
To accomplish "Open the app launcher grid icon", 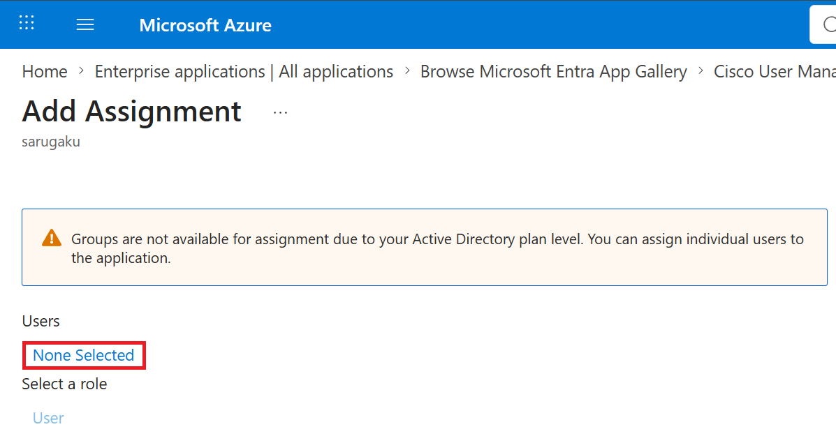I will coord(27,23).
